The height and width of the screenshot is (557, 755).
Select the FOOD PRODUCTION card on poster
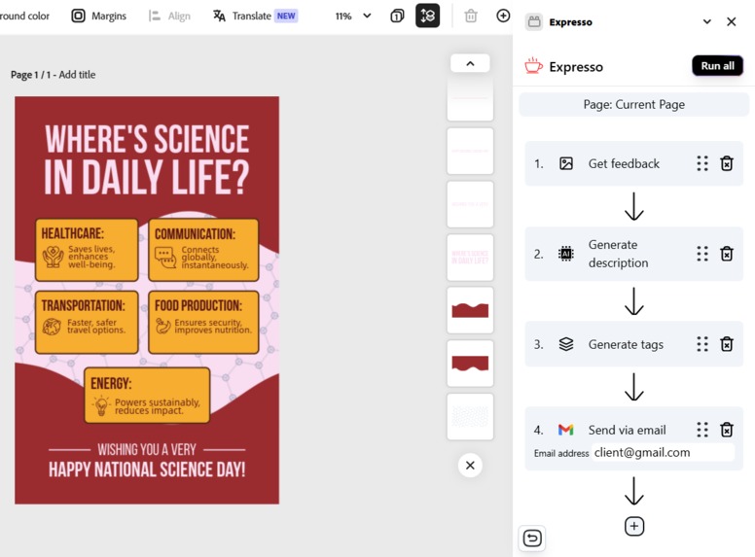203,322
